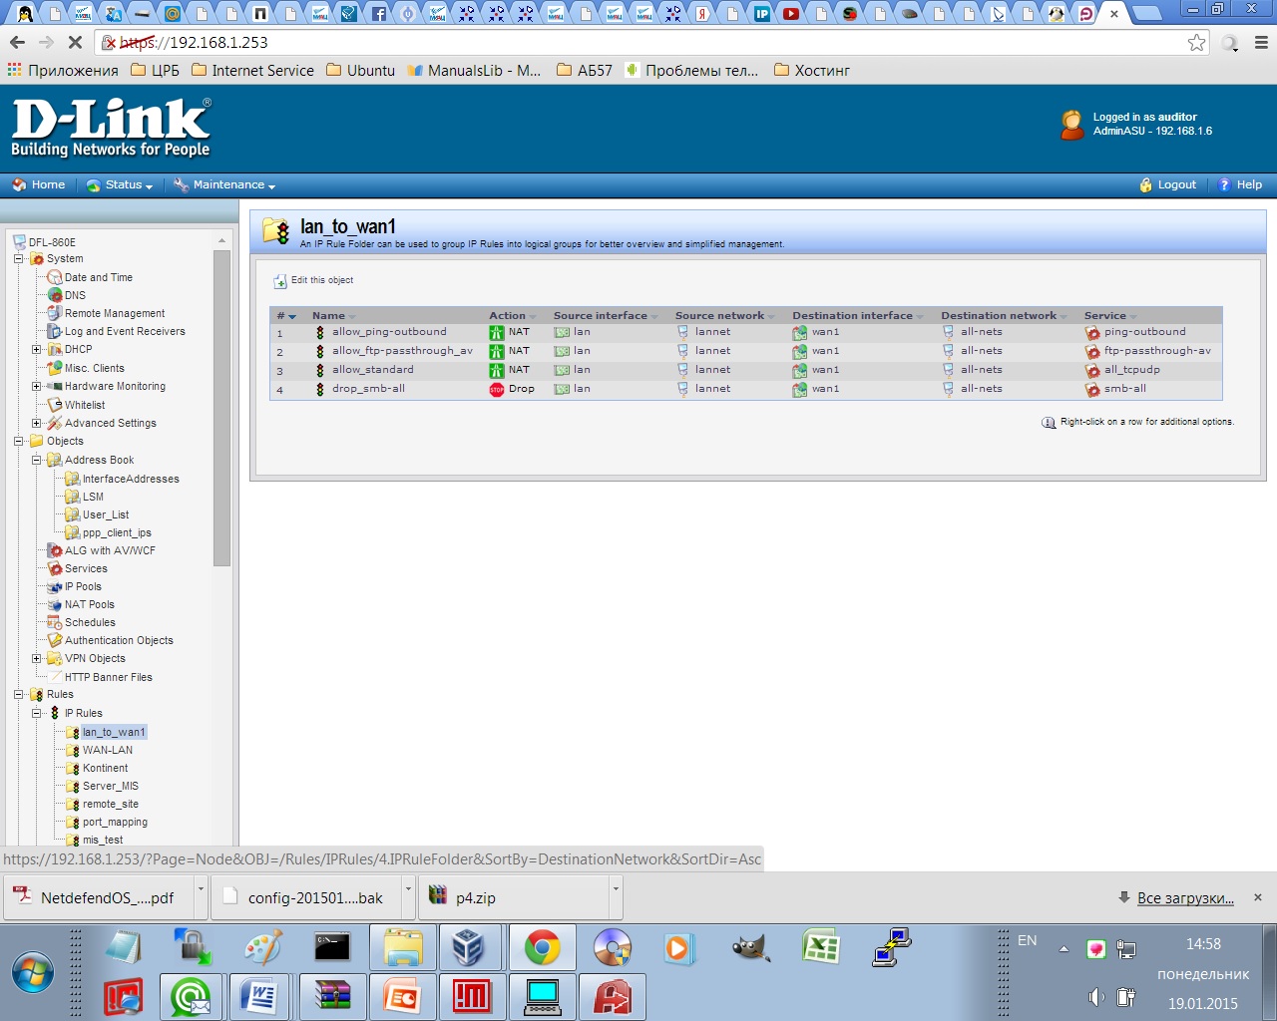Open the ЦРБ bookmark folder
Screen dimensions: 1277x1021
pos(155,70)
